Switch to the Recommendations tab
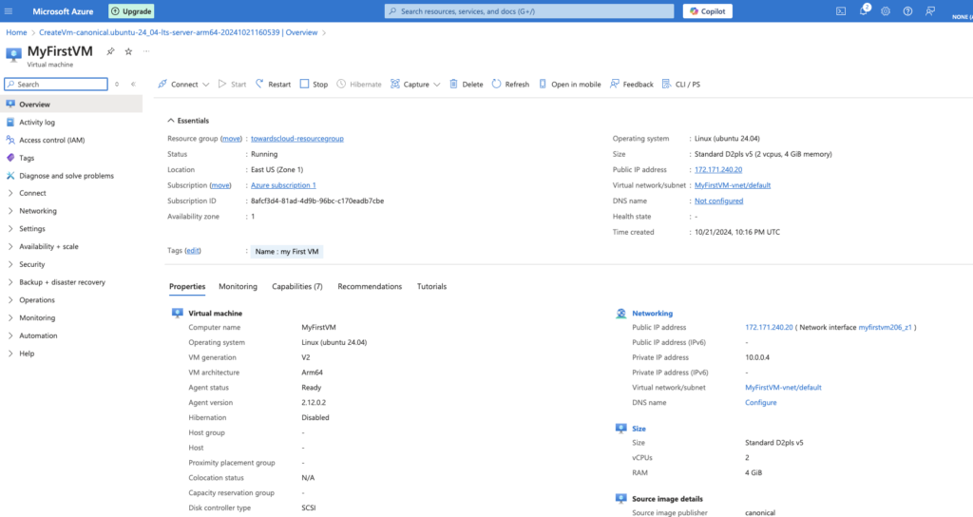The width and height of the screenshot is (973, 517). point(370,287)
